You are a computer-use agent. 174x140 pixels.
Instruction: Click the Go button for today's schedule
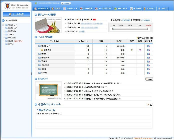click(150, 105)
